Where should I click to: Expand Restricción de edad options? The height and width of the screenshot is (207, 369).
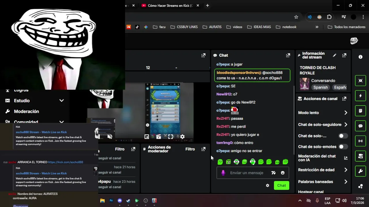346,170
